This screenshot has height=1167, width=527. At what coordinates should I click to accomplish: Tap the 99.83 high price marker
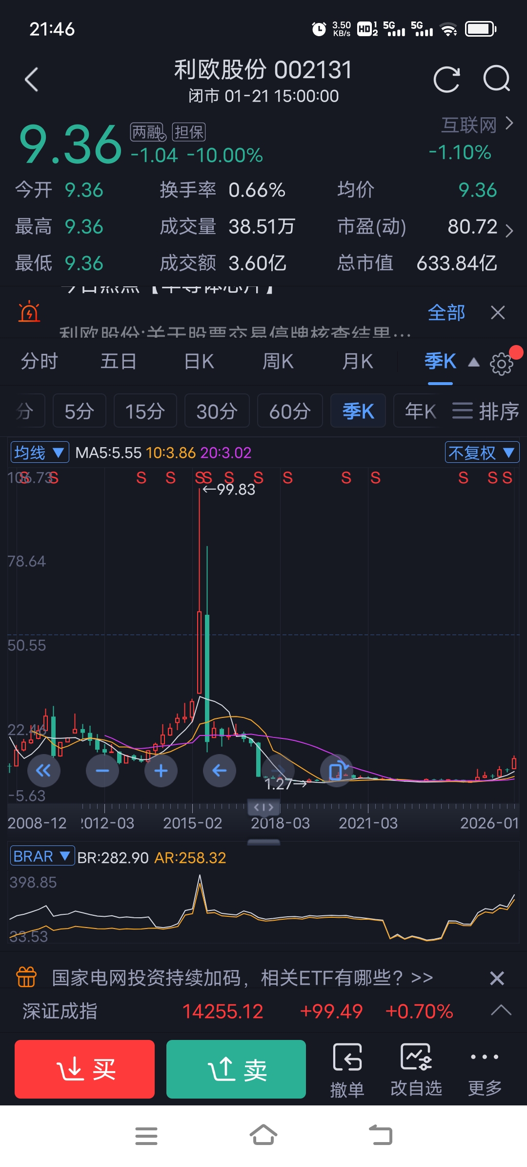click(229, 489)
